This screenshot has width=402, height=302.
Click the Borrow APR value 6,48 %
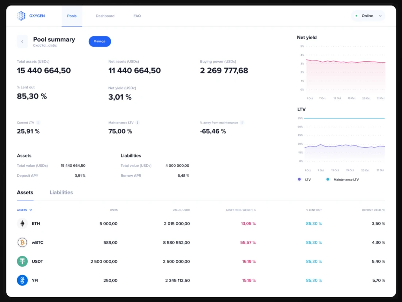click(183, 176)
